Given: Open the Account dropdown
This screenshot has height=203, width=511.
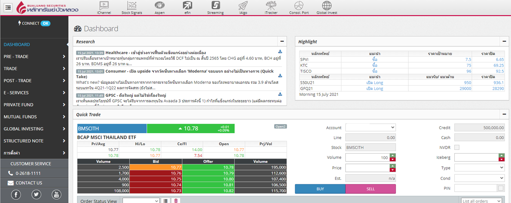Looking at the screenshot, I should coord(370,127).
